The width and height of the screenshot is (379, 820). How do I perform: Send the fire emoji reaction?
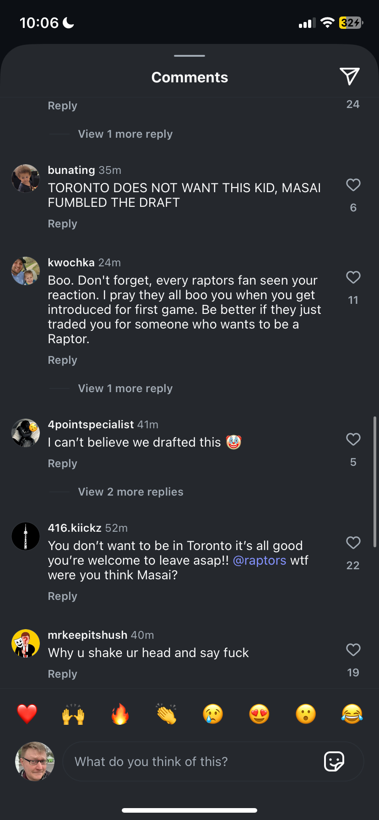(120, 714)
